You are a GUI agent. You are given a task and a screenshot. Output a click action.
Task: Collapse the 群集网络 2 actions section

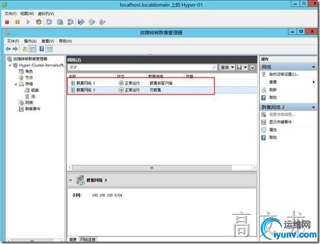314,107
